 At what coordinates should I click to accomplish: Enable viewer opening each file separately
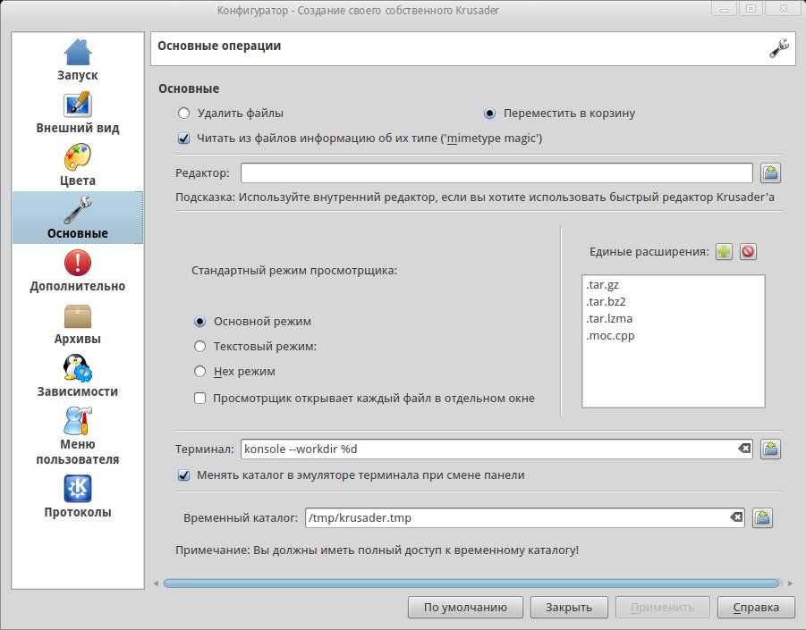click(x=200, y=398)
